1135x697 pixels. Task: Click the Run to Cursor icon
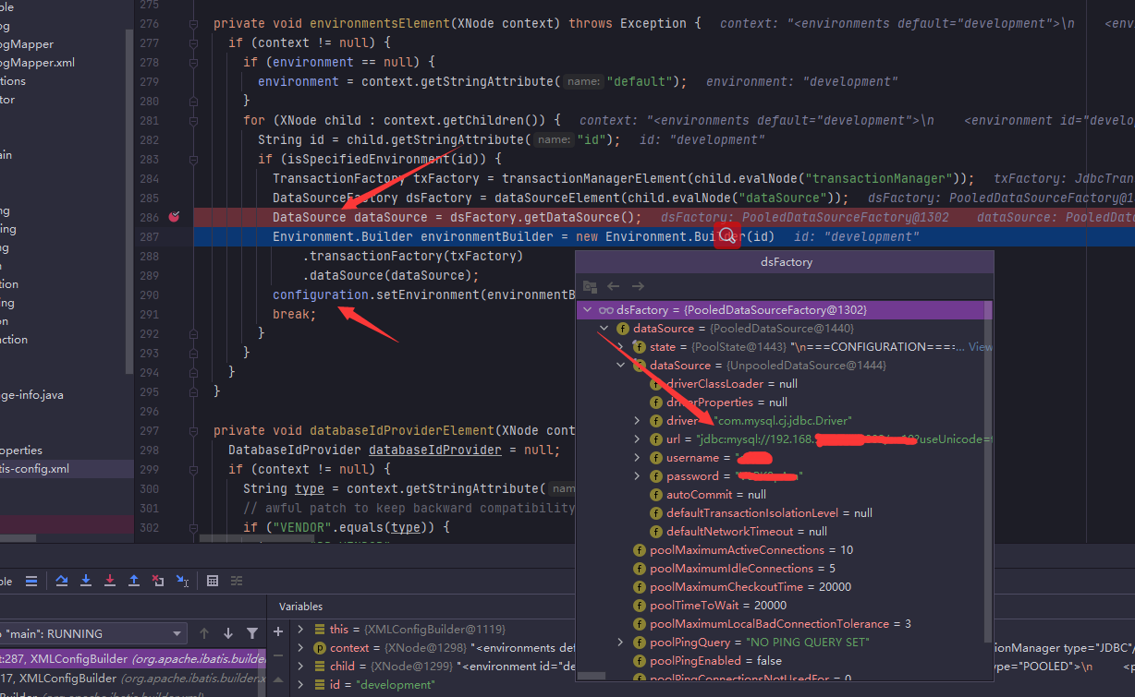[182, 581]
